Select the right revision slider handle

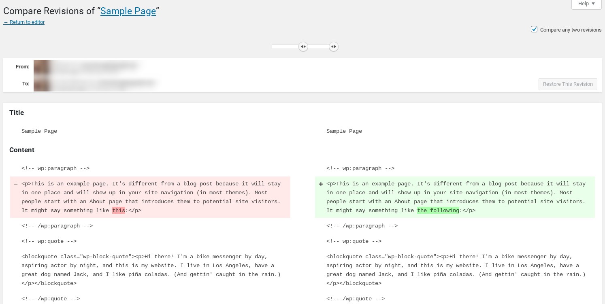(334, 47)
